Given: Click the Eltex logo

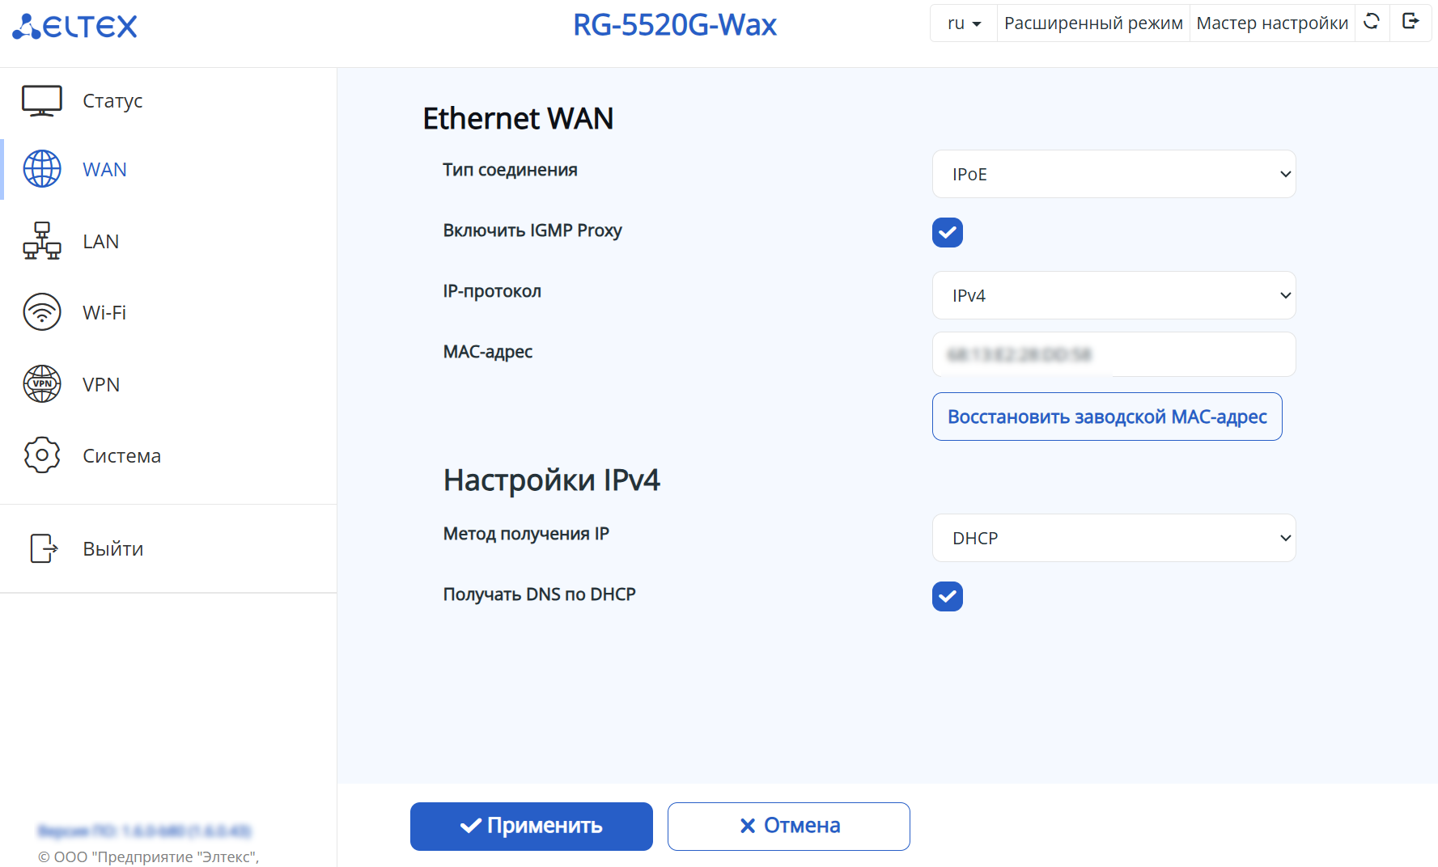Looking at the screenshot, I should coord(75,26).
